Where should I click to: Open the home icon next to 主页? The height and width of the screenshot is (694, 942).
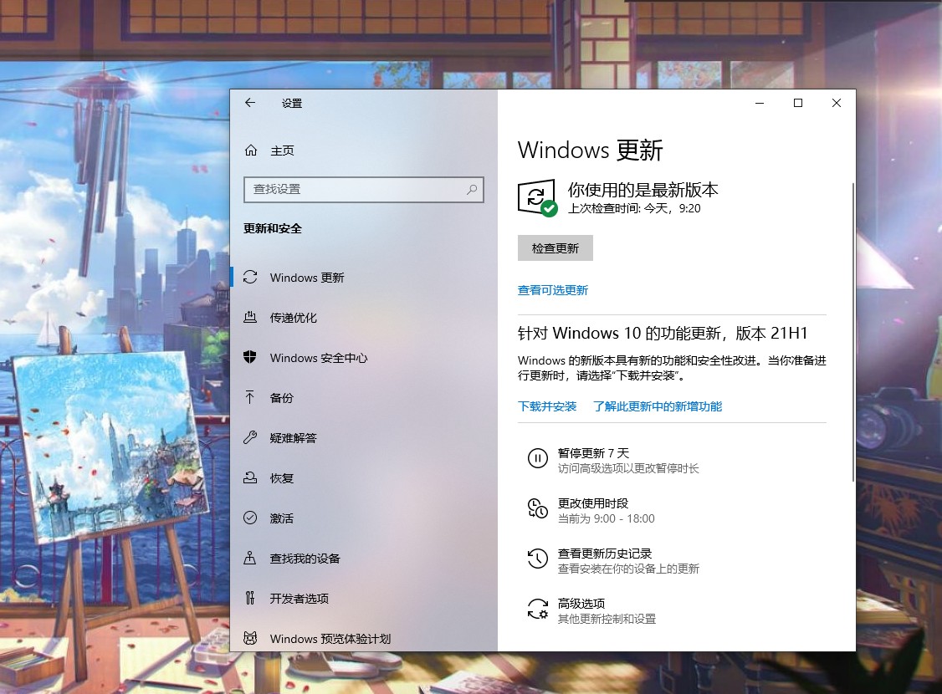[x=251, y=150]
